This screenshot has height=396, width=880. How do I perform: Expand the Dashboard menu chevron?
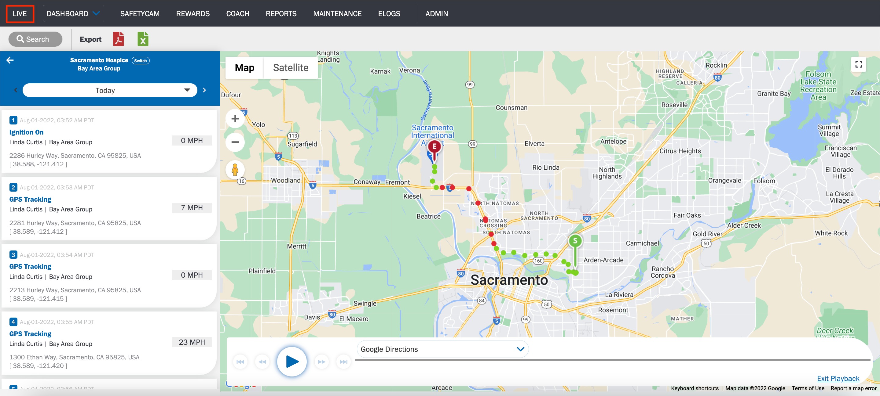pyautogui.click(x=97, y=14)
